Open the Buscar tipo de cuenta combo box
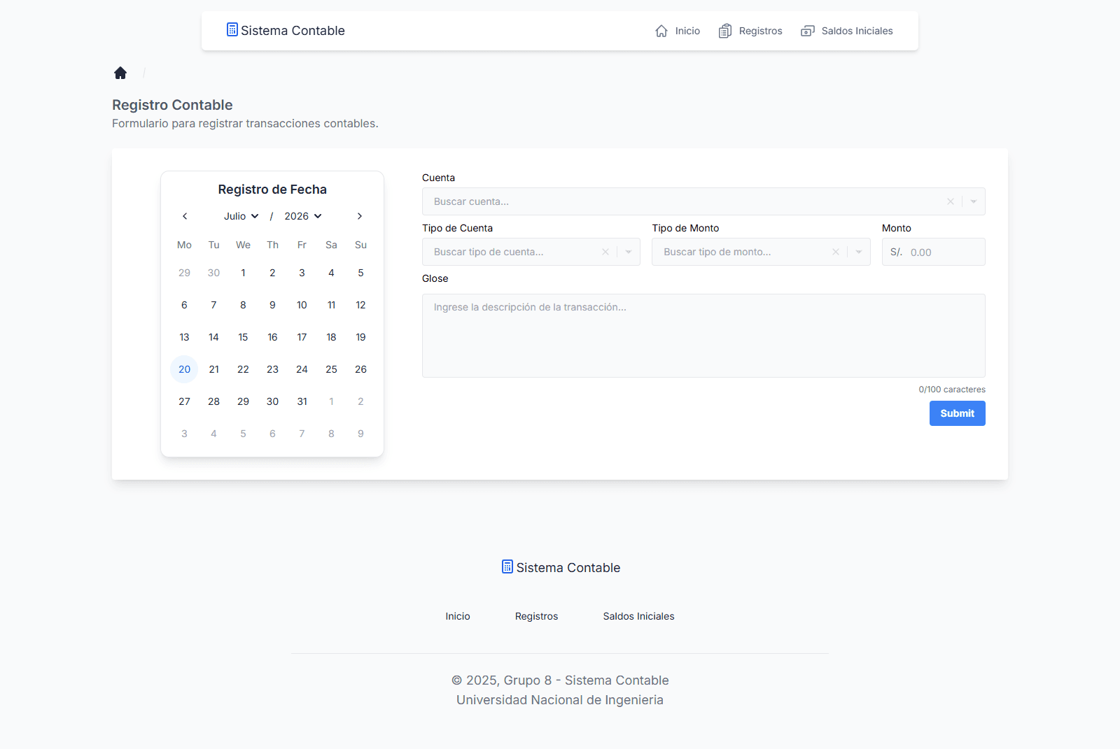Viewport: 1120px width, 749px height. point(531,252)
